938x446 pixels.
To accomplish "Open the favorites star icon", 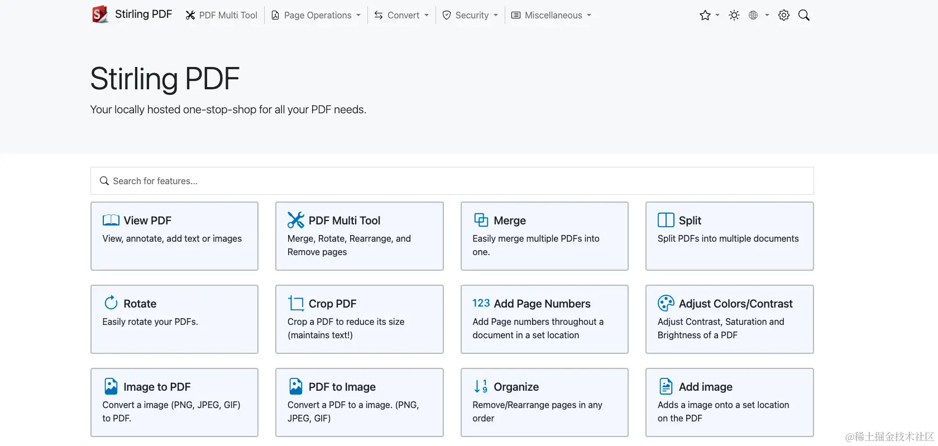I will [x=705, y=15].
